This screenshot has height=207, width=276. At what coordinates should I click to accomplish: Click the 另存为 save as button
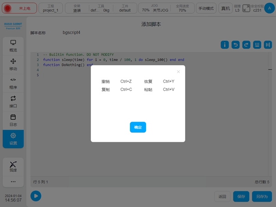pyautogui.click(x=262, y=197)
